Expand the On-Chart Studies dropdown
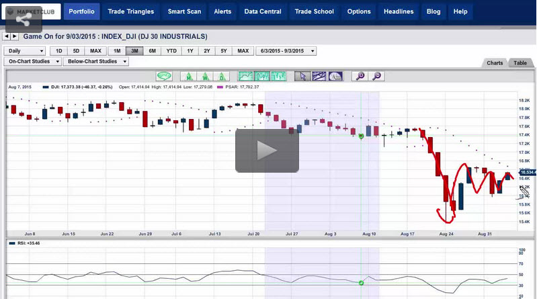Image resolution: width=537 pixels, height=299 pixels. point(33,61)
